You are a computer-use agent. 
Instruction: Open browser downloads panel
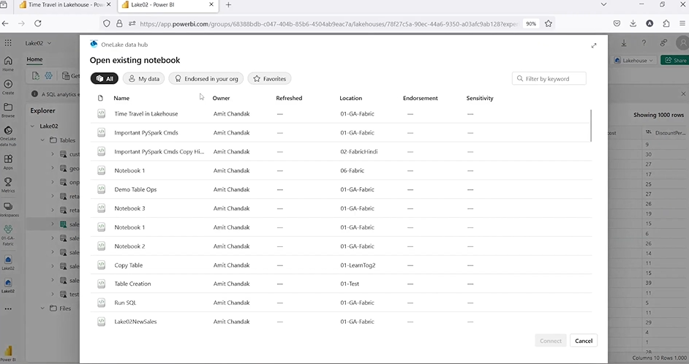tap(633, 23)
